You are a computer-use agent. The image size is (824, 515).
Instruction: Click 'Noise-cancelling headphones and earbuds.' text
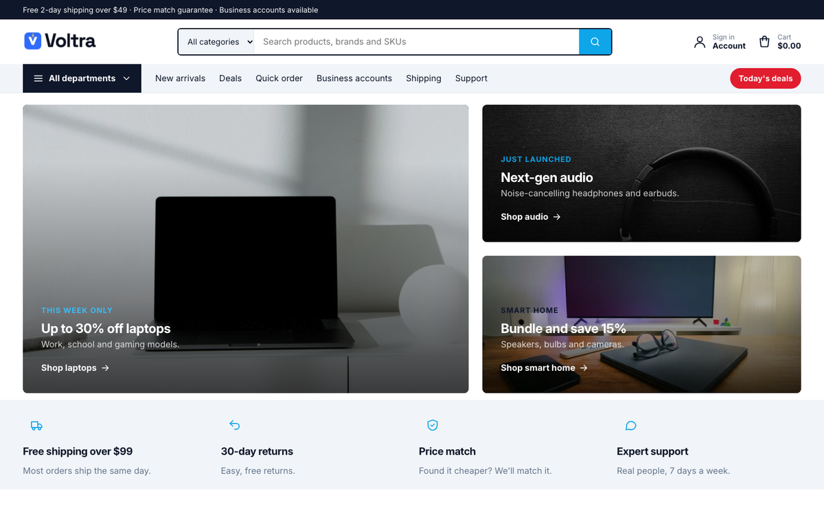pyautogui.click(x=590, y=194)
